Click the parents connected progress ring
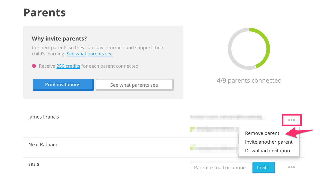 coord(249,49)
